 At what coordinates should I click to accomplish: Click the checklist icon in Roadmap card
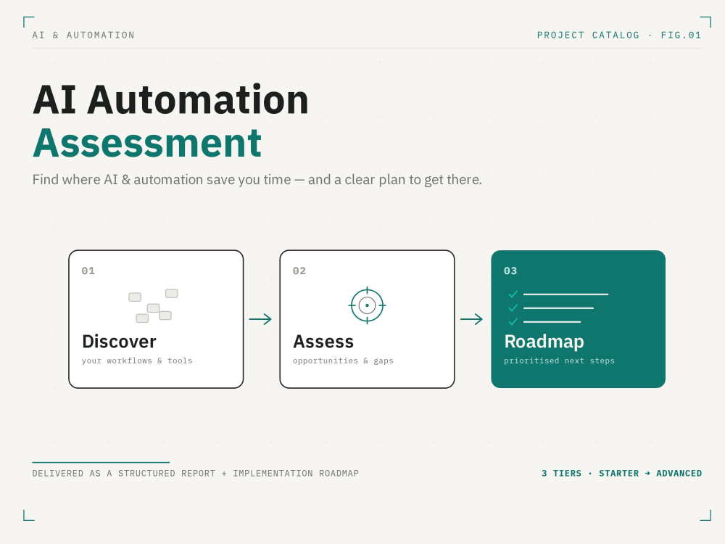[x=558, y=308]
